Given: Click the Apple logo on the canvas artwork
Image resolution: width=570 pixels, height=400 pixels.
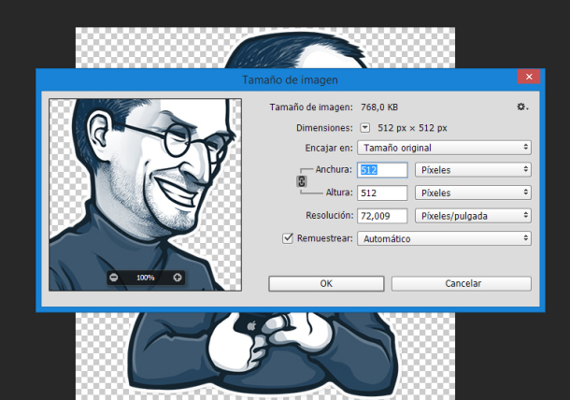Looking at the screenshot, I should [251, 326].
